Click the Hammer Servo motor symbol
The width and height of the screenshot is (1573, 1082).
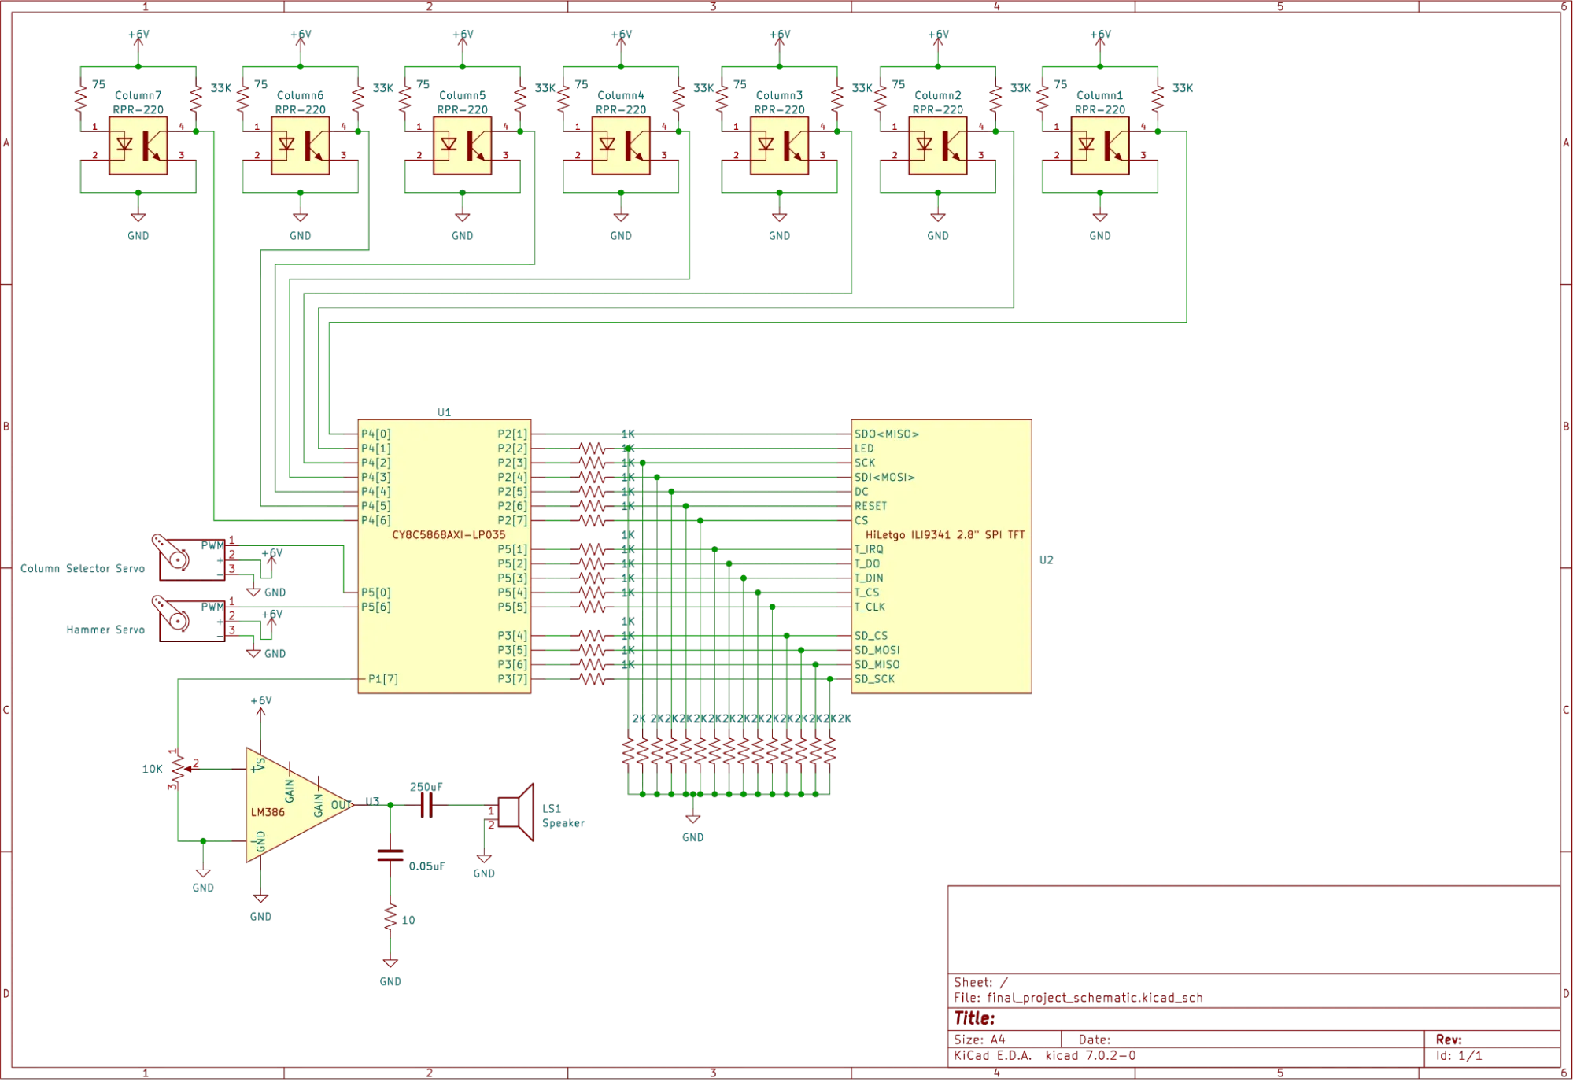pyautogui.click(x=188, y=619)
